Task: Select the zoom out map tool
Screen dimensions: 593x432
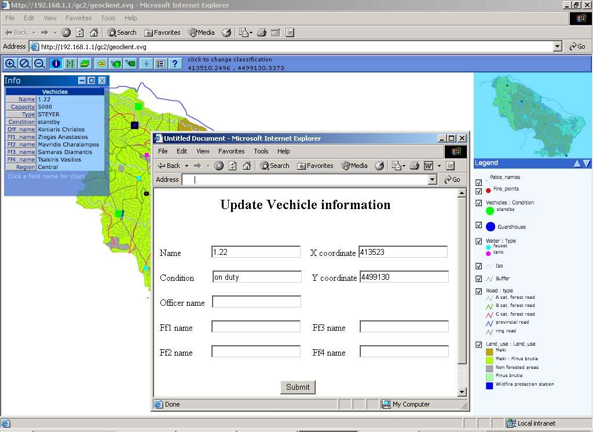Action: click(x=40, y=64)
